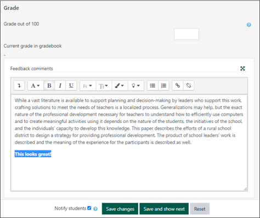The image size is (260, 218).
Task: Insert an unordered bullet list
Action: point(152,86)
